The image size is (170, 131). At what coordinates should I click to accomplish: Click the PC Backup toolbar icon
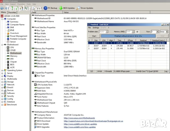[x=45, y=8]
